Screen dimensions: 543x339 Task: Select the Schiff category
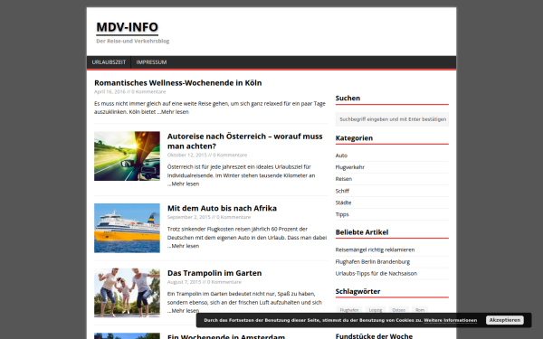tap(342, 191)
